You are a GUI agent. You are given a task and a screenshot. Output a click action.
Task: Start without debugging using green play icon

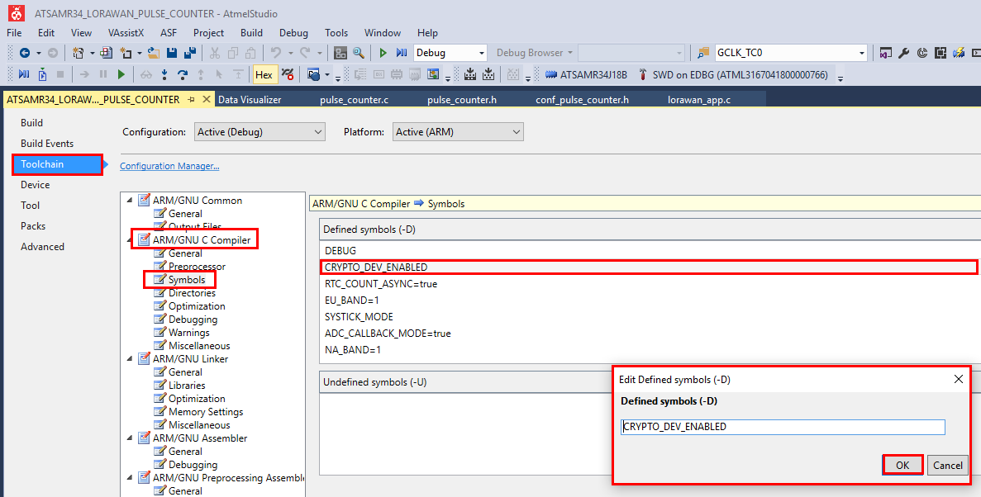point(383,53)
